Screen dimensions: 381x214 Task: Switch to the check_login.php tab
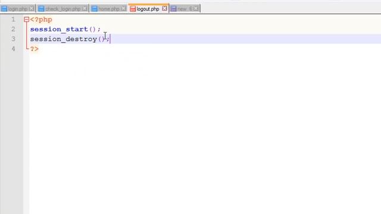point(63,9)
